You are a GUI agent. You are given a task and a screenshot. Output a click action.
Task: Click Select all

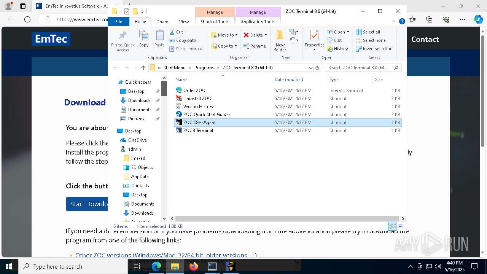368,32
